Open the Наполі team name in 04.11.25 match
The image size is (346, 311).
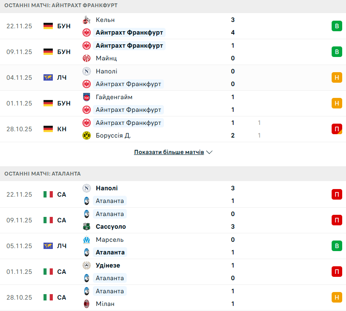pyautogui.click(x=106, y=71)
